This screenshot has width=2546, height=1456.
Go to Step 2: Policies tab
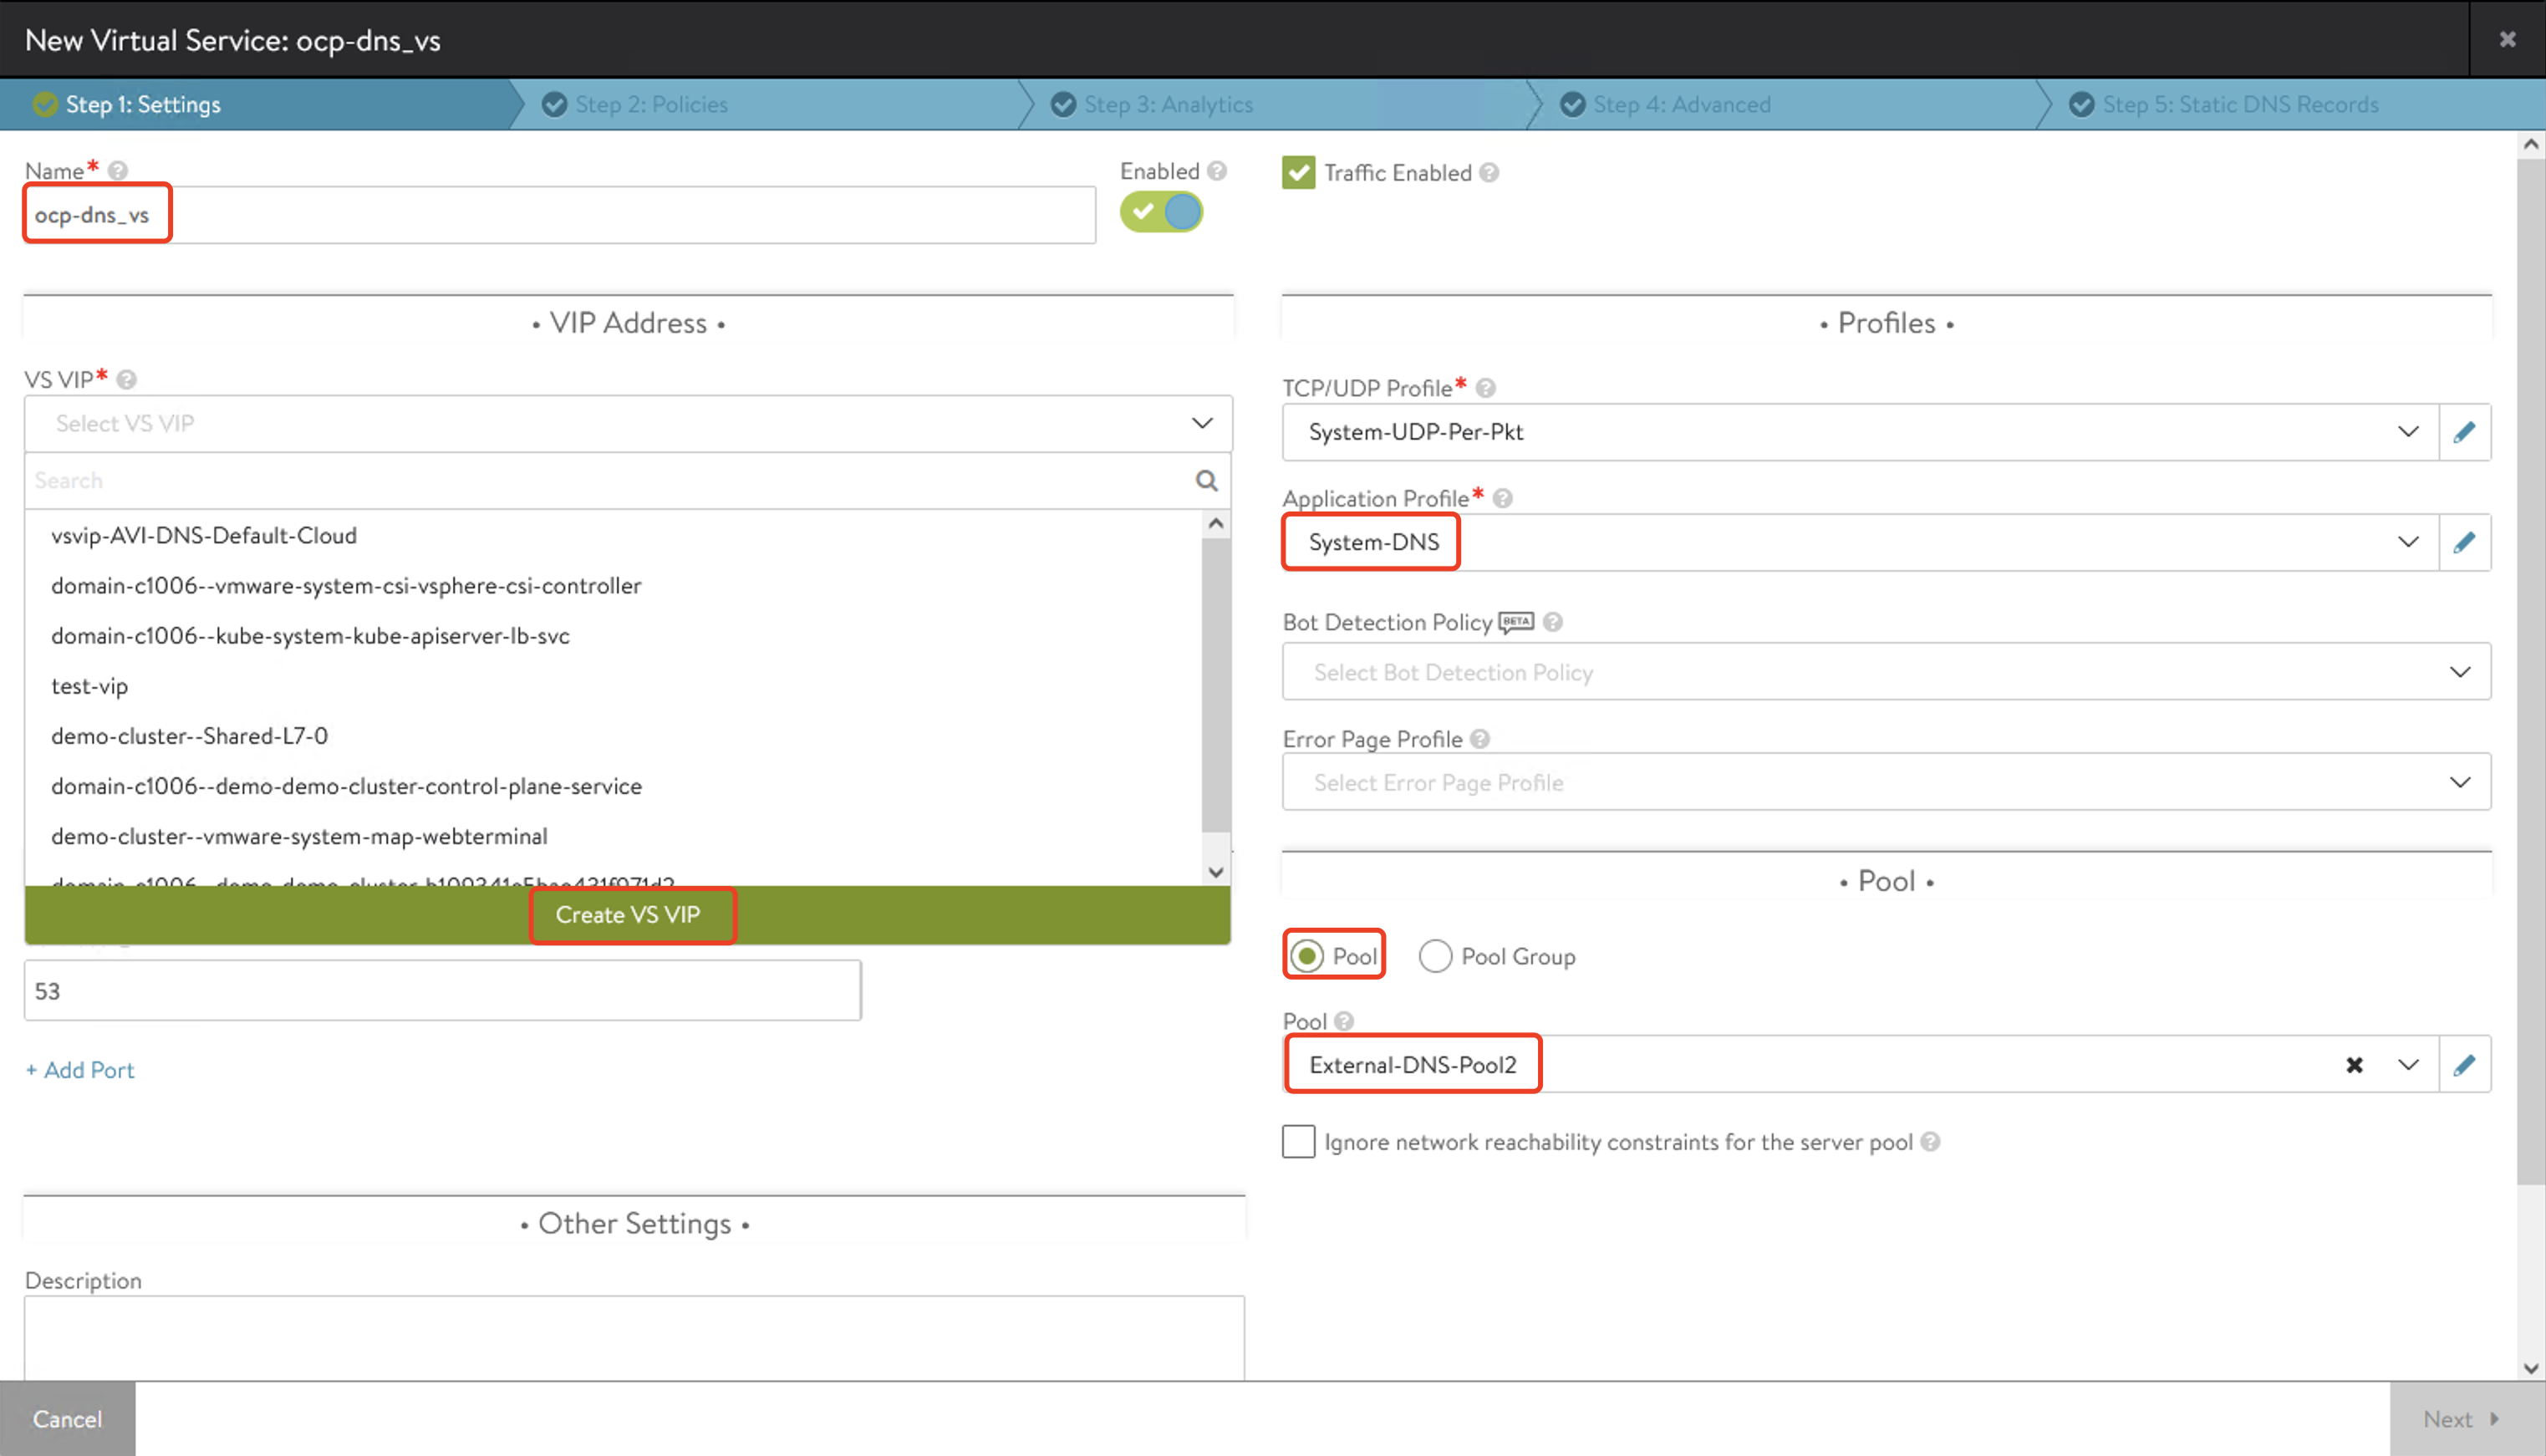(650, 105)
